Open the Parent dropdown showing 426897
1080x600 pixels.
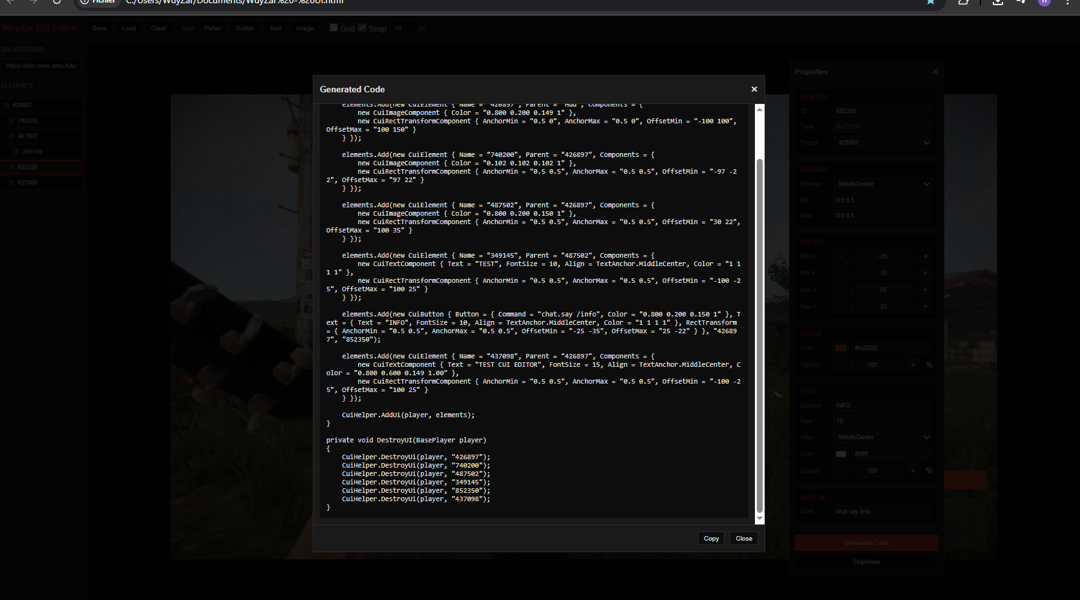pyautogui.click(x=883, y=143)
